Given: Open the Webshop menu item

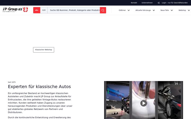Looking at the screenshot, I should point(182,10).
